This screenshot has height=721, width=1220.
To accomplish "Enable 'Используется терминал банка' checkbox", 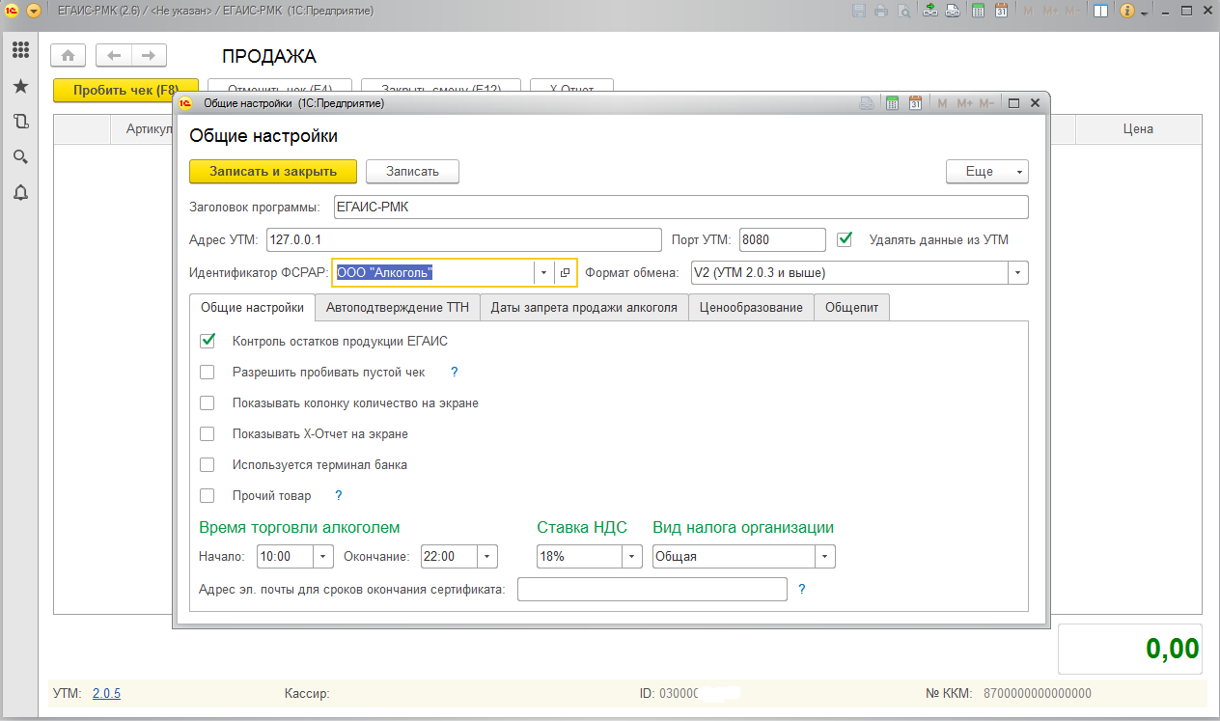I will (x=207, y=464).
